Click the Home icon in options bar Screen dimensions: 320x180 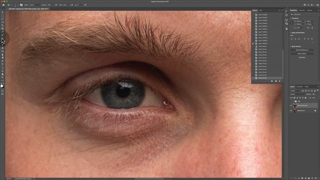pos(3,5)
